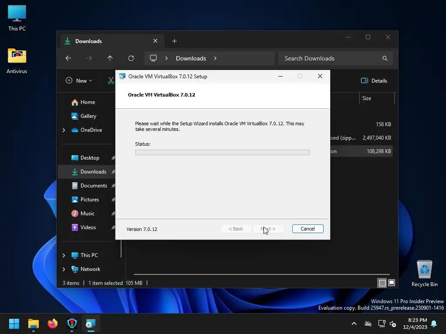Toggle the Details pane in Explorer
446x334 pixels.
click(374, 80)
